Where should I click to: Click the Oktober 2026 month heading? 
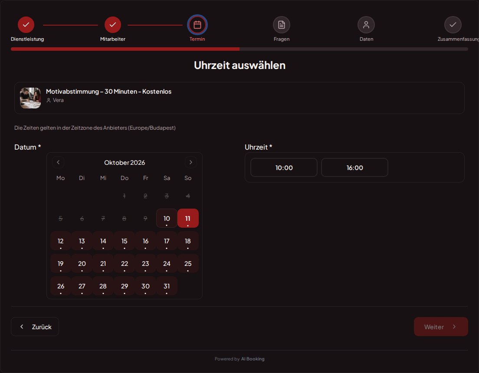(125, 163)
